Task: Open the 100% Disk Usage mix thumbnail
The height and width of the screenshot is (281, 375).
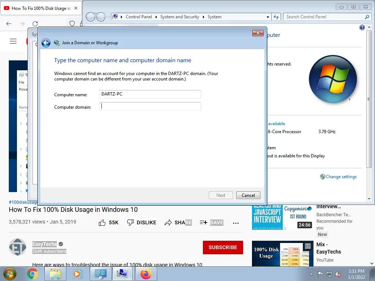Action: point(282,254)
